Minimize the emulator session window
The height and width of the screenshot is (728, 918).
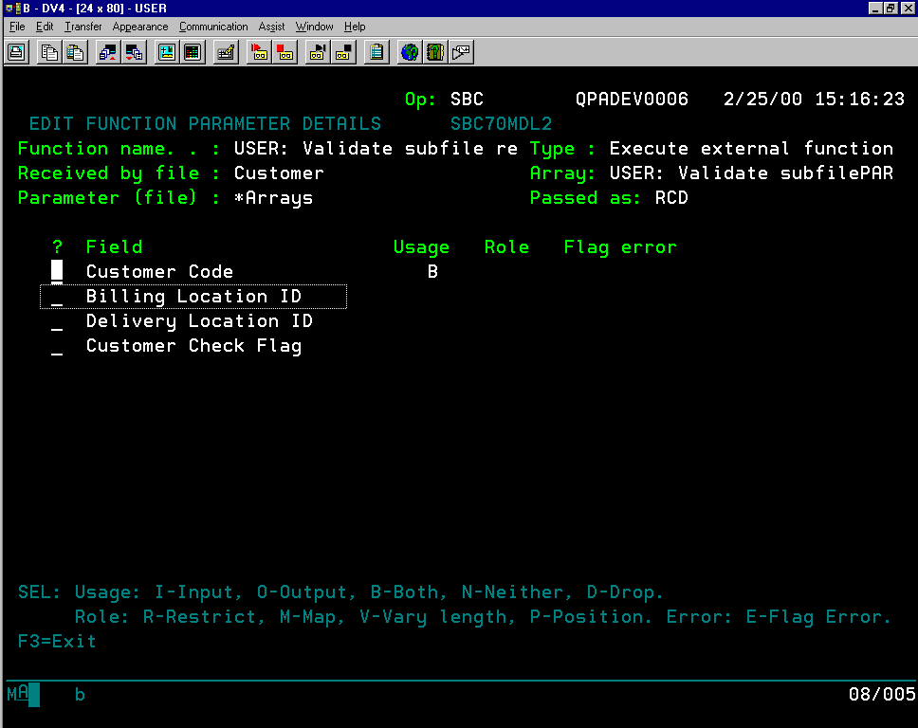874,9
